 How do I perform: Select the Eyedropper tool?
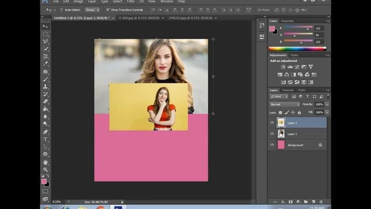[45, 64]
